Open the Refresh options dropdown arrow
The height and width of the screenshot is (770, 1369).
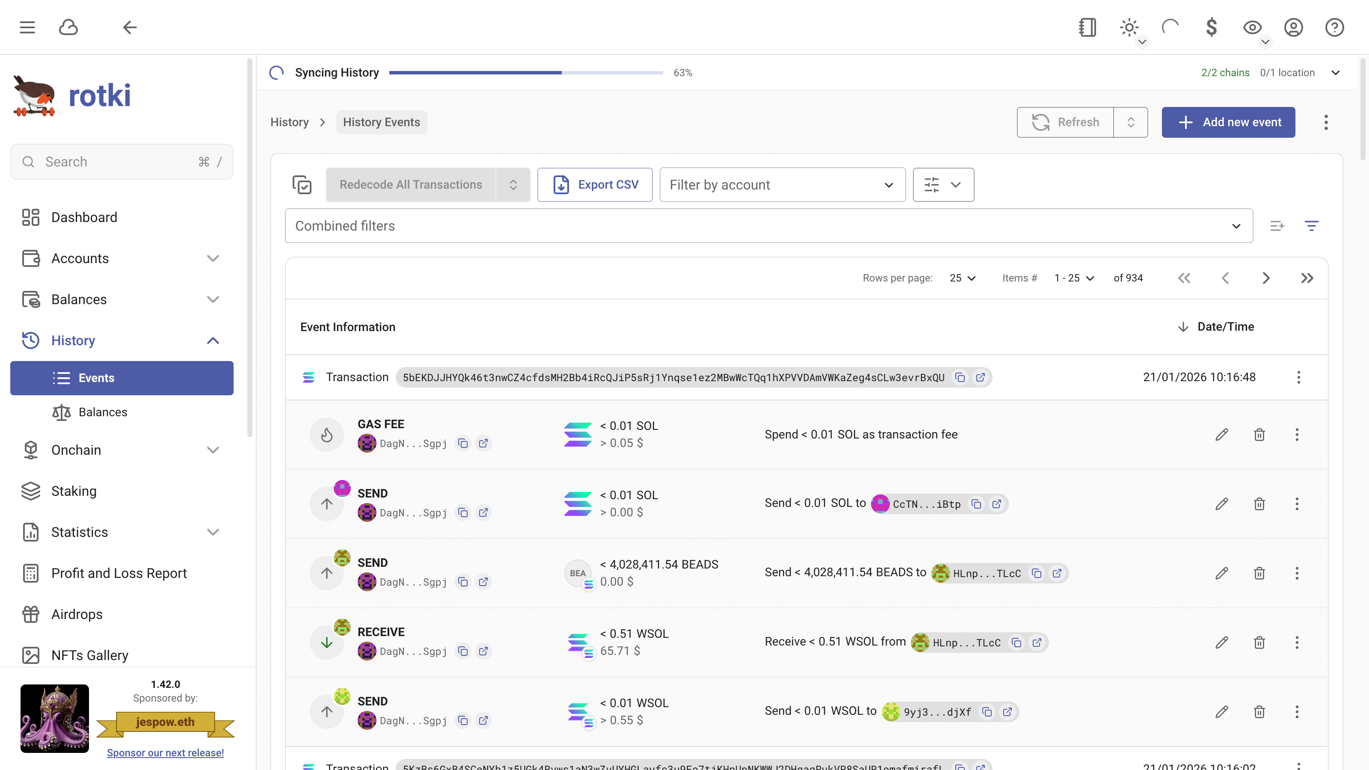pos(1131,122)
